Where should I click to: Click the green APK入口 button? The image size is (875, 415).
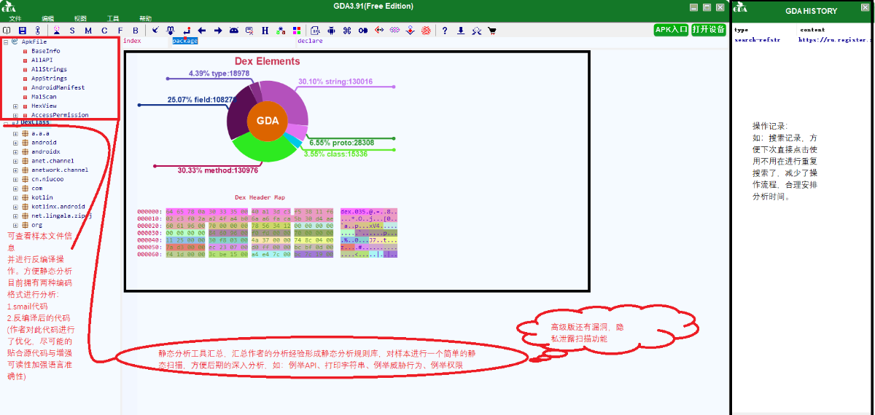tap(671, 30)
